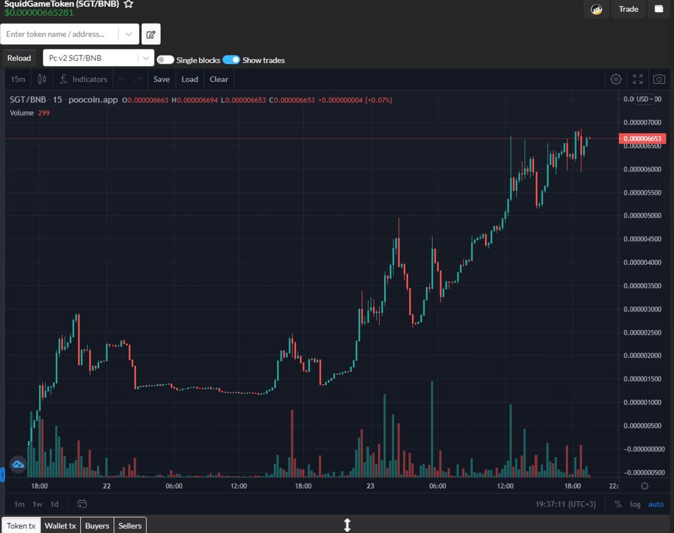Click the Trade button

click(x=628, y=9)
